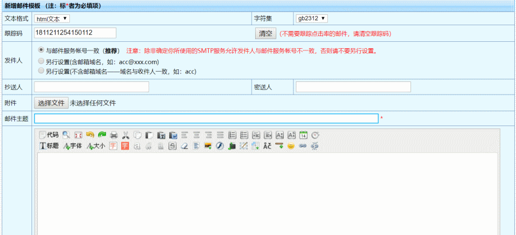Screen dimensions: 516x235
Task: Open the 标题 heading dropdown
Action: point(49,146)
